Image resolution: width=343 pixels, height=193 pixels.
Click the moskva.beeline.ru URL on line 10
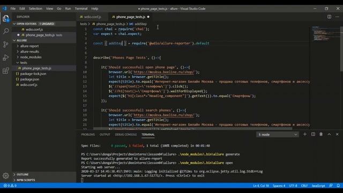(163, 72)
